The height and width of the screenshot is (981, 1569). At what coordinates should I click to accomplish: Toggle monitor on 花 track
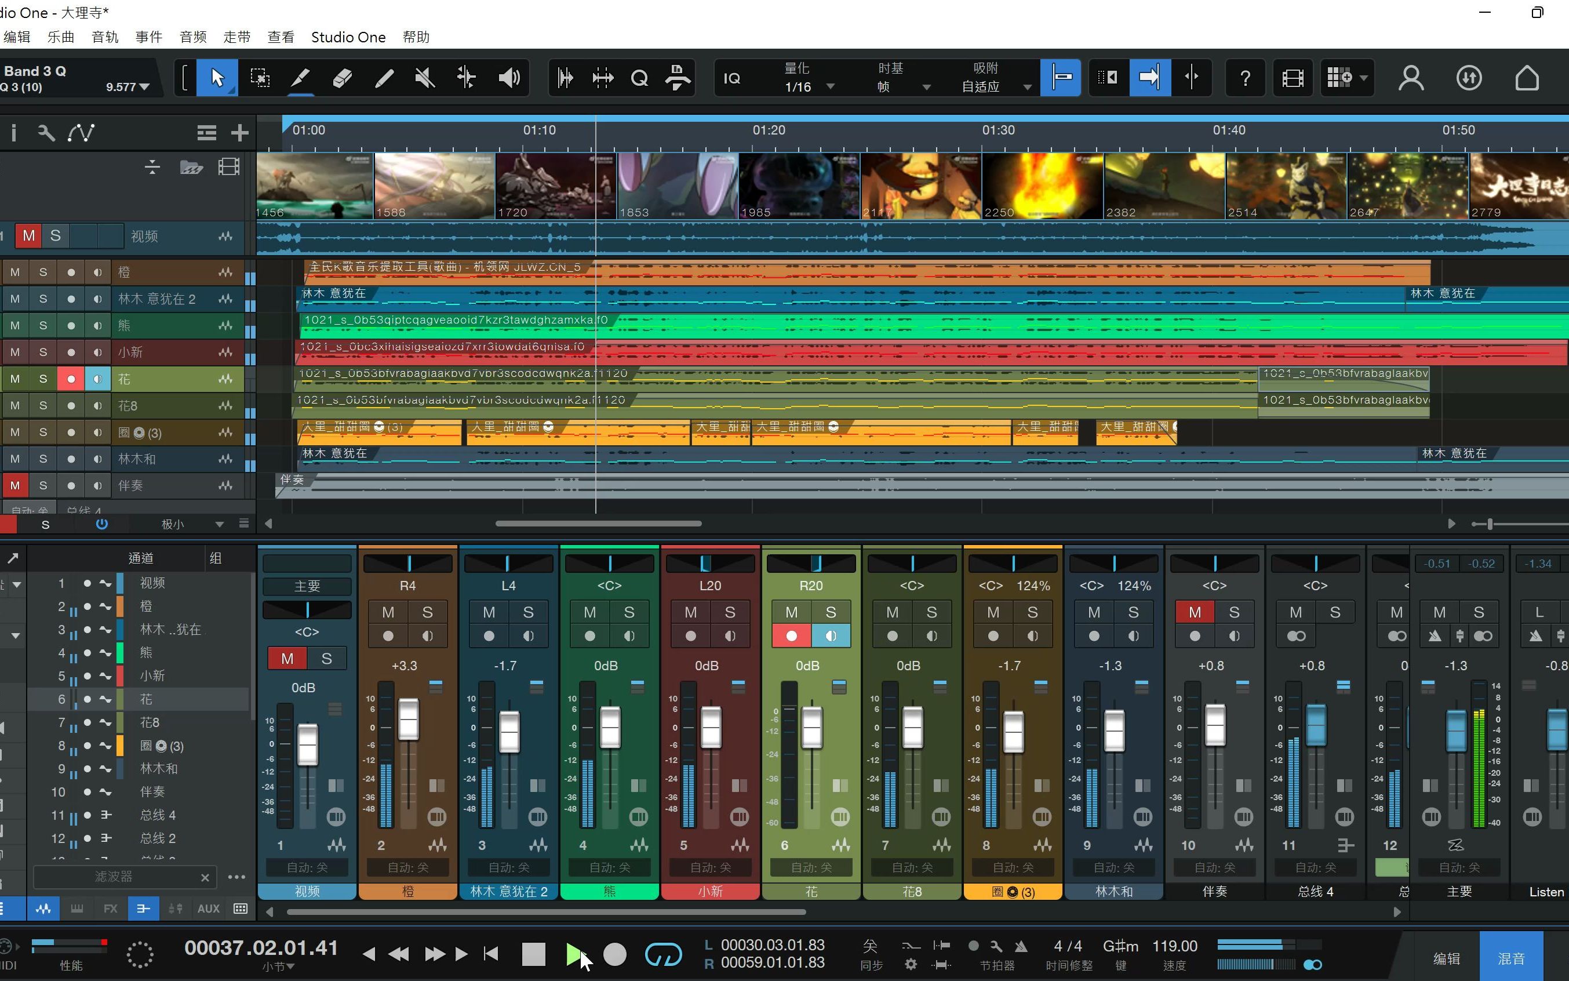[97, 379]
